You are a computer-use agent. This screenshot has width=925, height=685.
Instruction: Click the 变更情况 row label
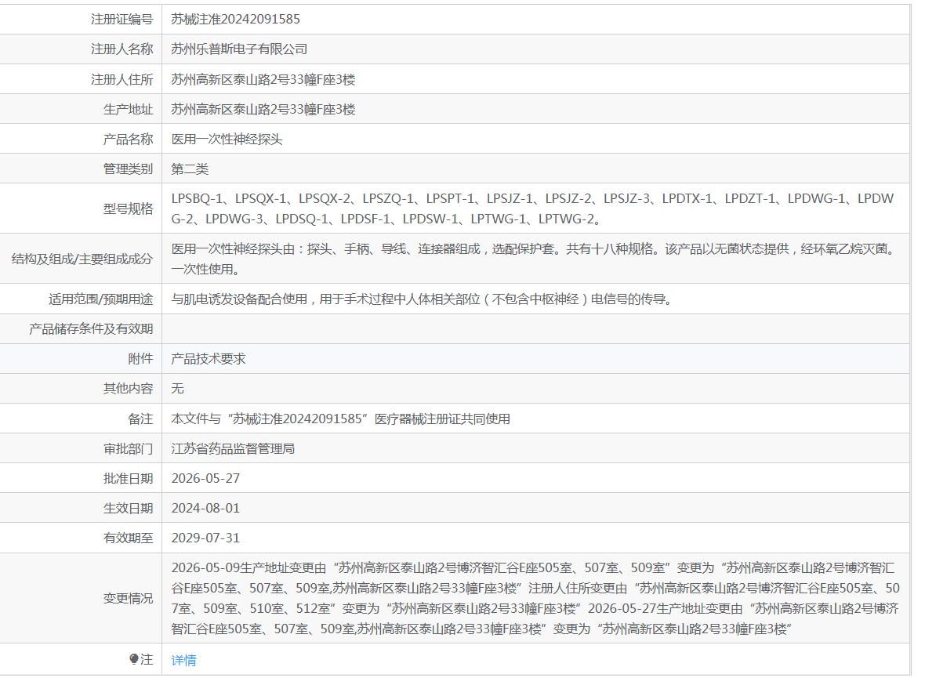128,598
